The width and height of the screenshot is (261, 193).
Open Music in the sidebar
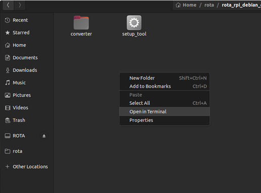27,83
